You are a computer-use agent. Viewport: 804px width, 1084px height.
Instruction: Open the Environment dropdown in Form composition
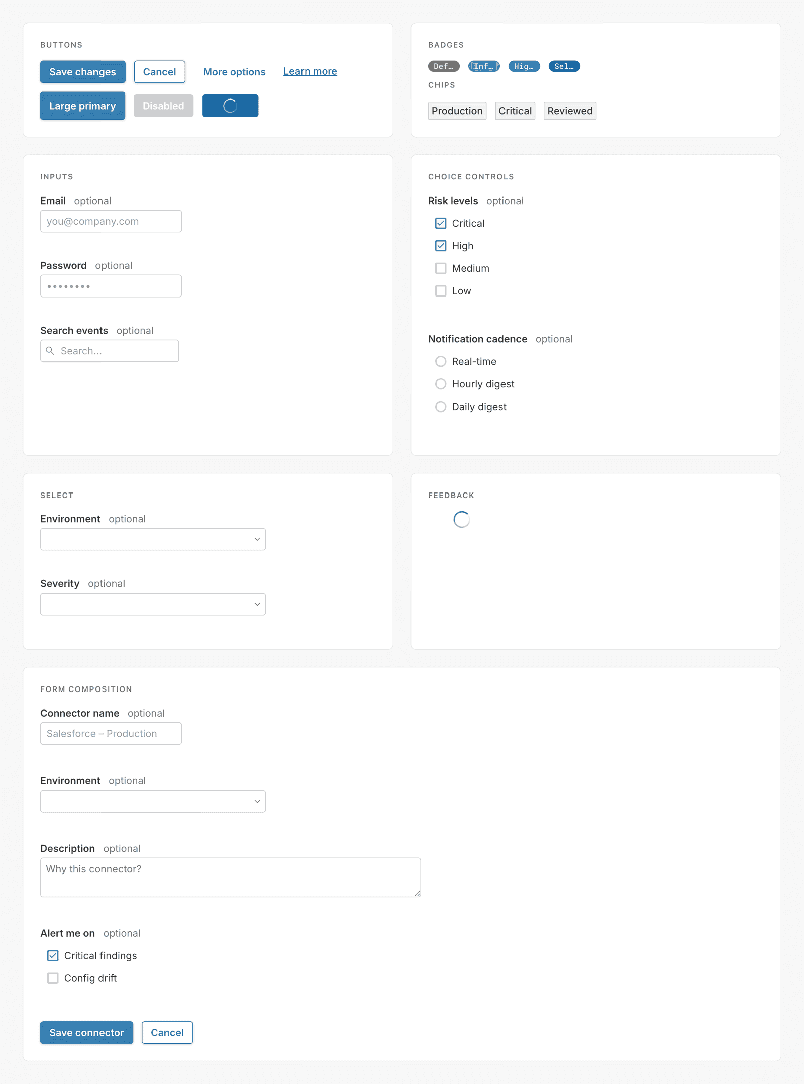tap(153, 801)
